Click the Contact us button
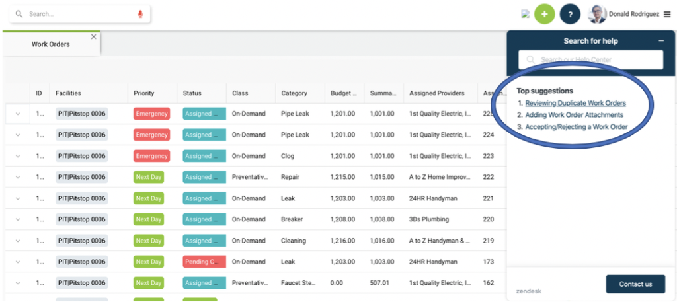 [635, 284]
